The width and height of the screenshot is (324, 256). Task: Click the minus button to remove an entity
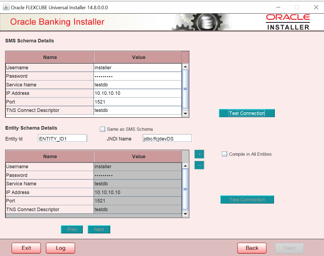[x=199, y=165]
